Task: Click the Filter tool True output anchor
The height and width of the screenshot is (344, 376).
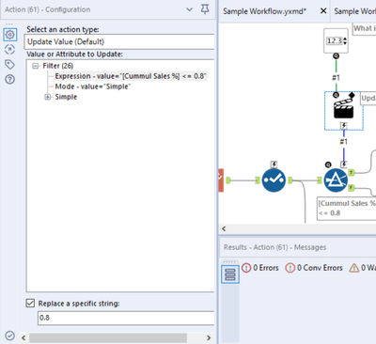Action: (352, 172)
